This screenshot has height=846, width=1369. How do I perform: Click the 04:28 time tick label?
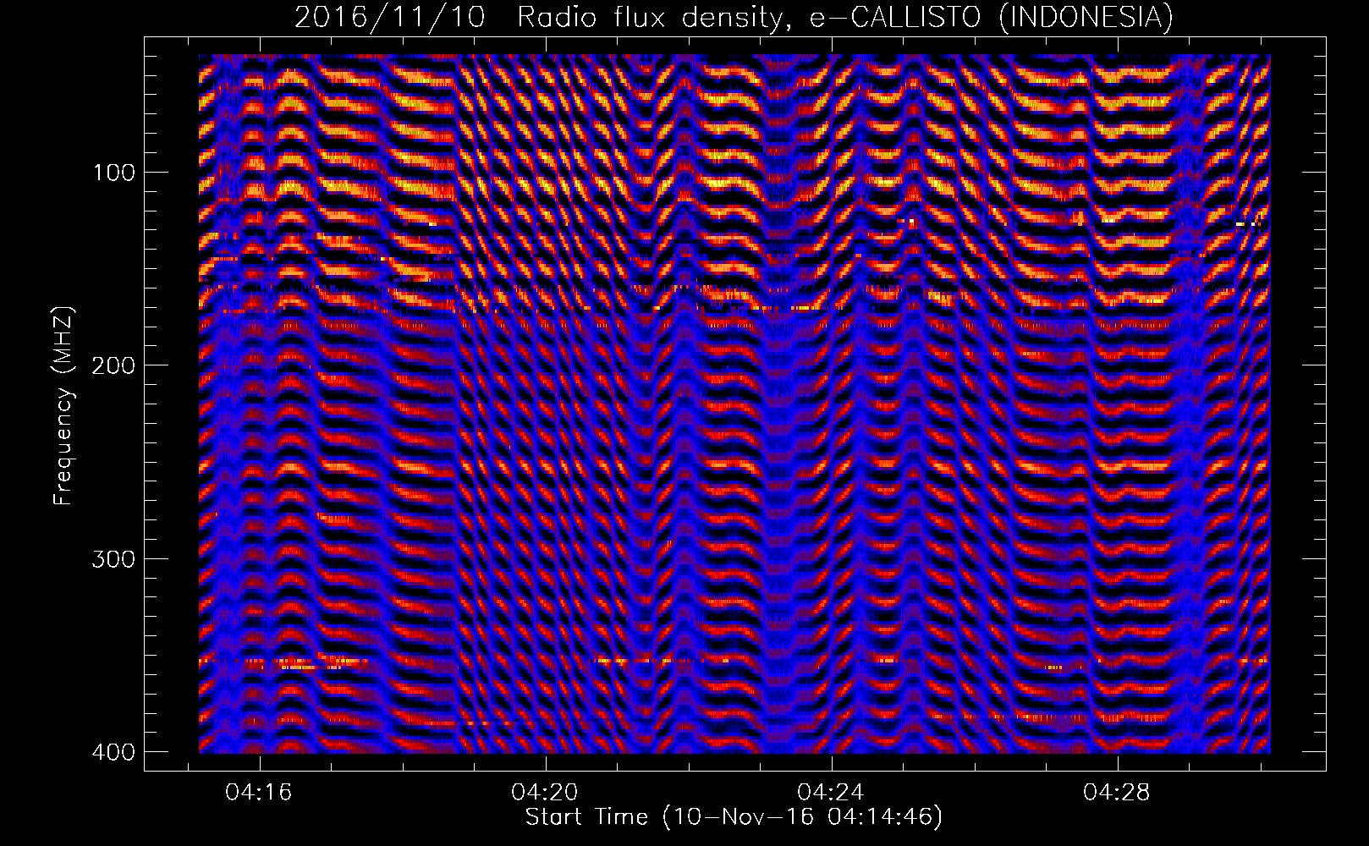[x=1117, y=793]
